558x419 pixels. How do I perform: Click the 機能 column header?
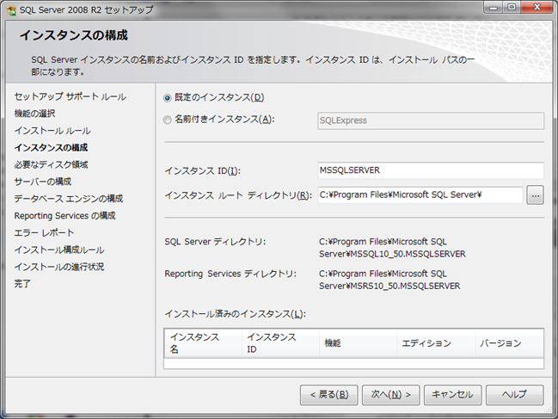point(358,343)
